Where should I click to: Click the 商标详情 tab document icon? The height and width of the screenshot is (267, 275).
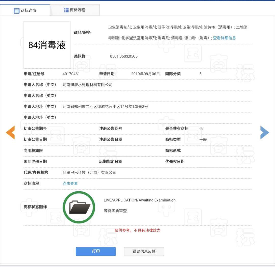coord(16,10)
